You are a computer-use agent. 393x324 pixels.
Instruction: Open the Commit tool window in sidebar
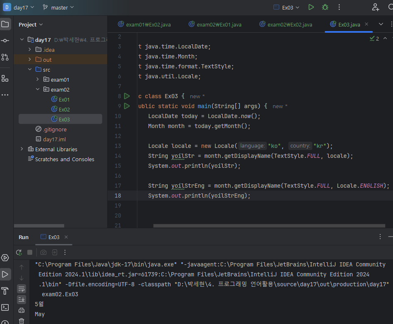(5, 41)
